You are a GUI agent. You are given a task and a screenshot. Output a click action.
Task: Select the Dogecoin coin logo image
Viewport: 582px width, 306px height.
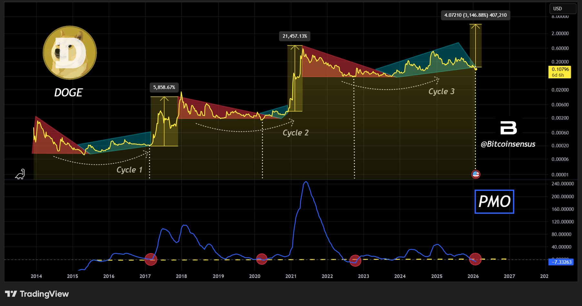[x=70, y=53]
